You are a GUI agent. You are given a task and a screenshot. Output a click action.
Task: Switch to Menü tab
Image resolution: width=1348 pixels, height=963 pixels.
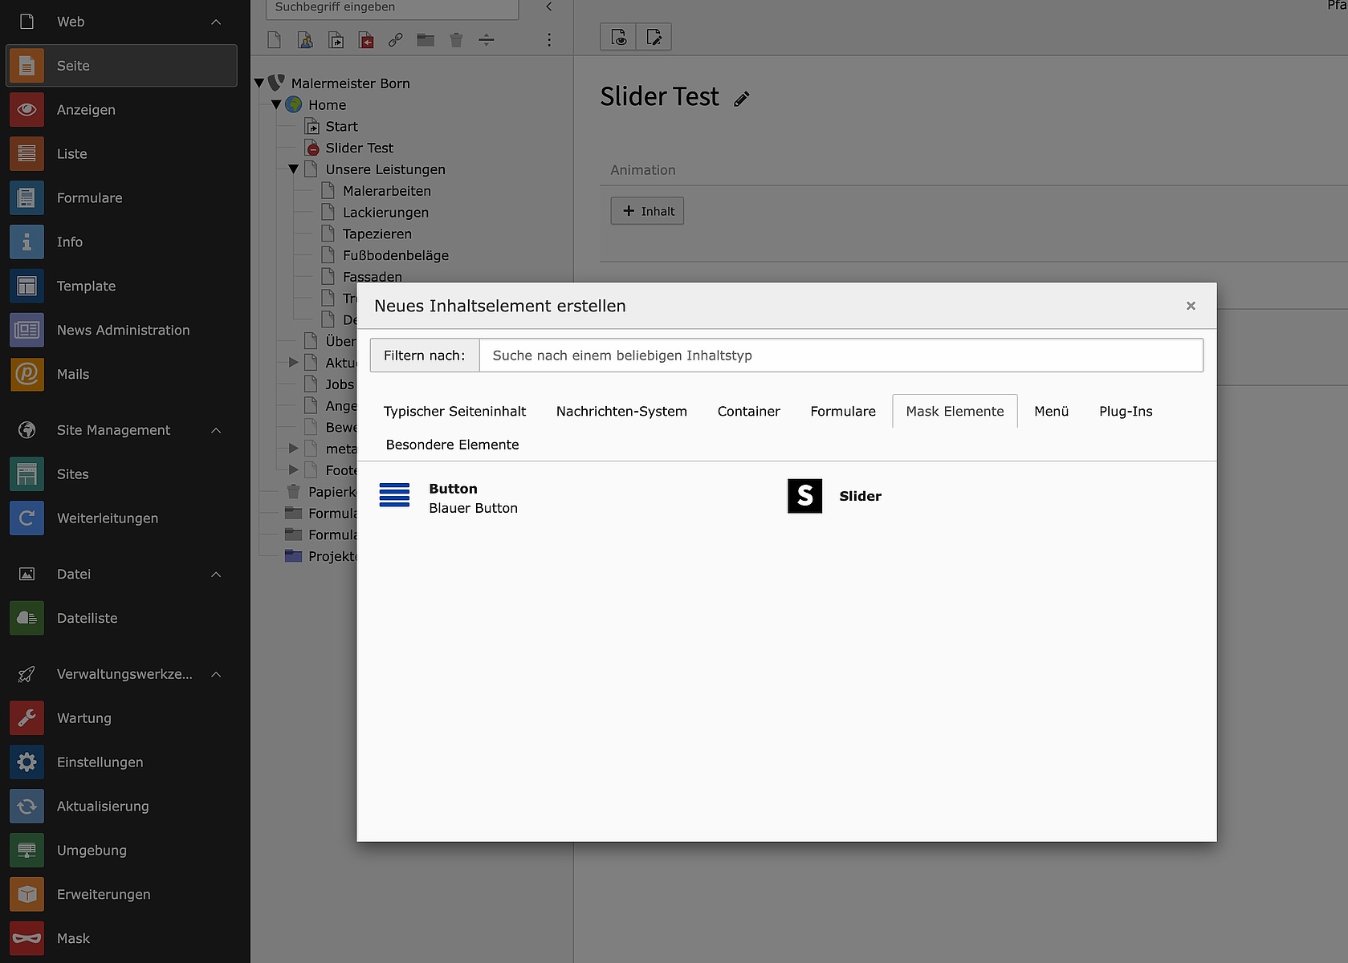coord(1051,411)
